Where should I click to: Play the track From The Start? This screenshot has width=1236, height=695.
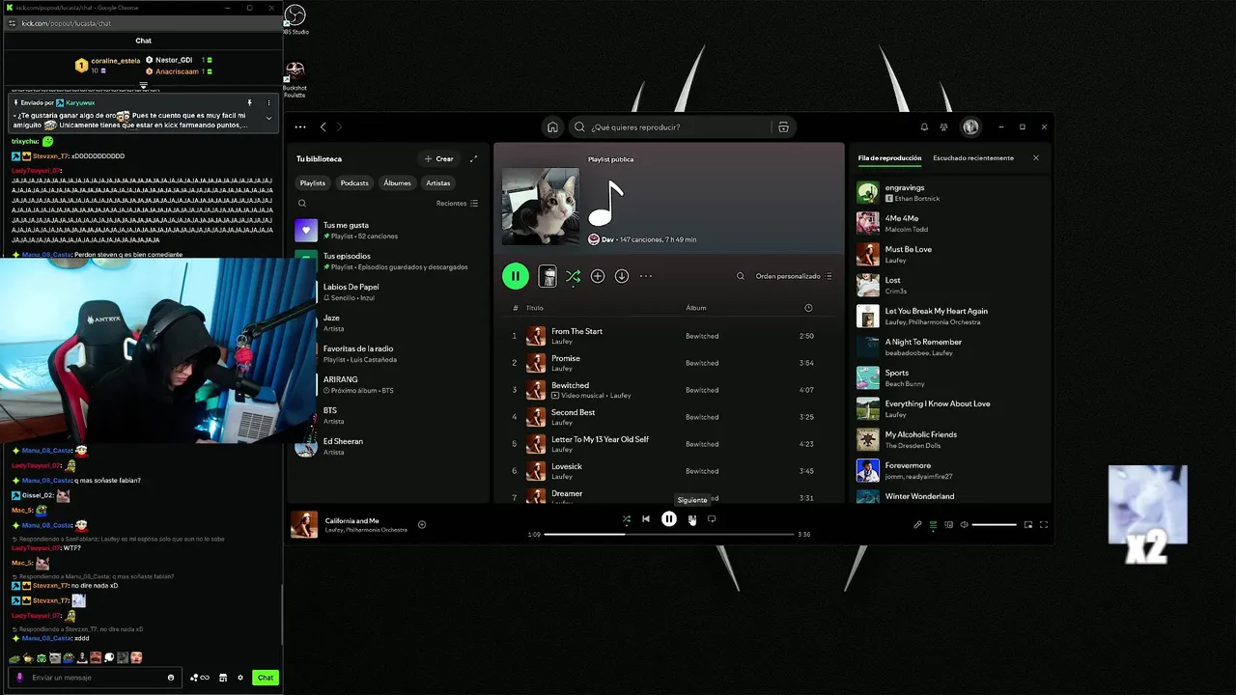(668, 336)
